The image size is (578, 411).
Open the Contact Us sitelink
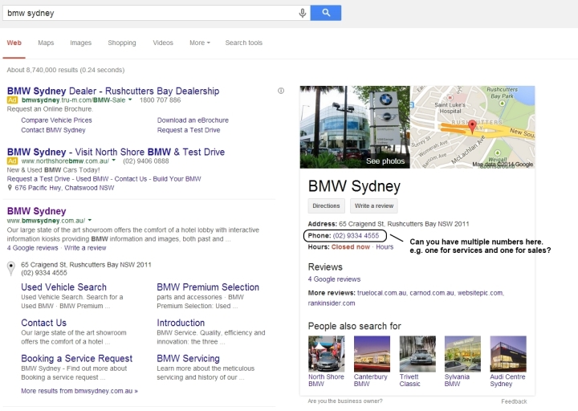[43, 323]
